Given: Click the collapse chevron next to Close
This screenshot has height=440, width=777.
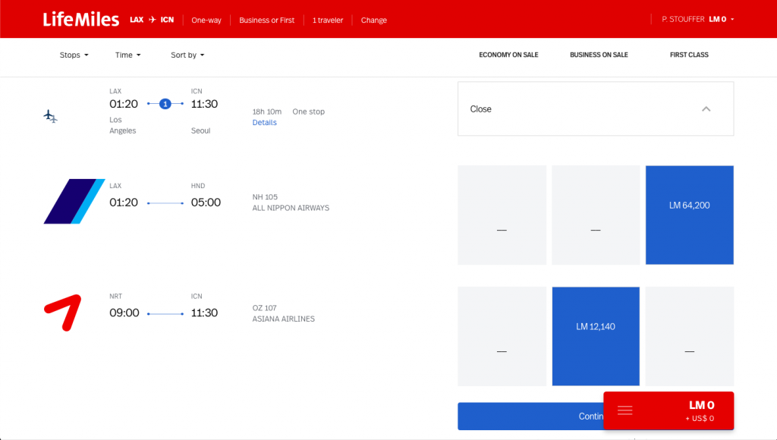Looking at the screenshot, I should tap(706, 109).
